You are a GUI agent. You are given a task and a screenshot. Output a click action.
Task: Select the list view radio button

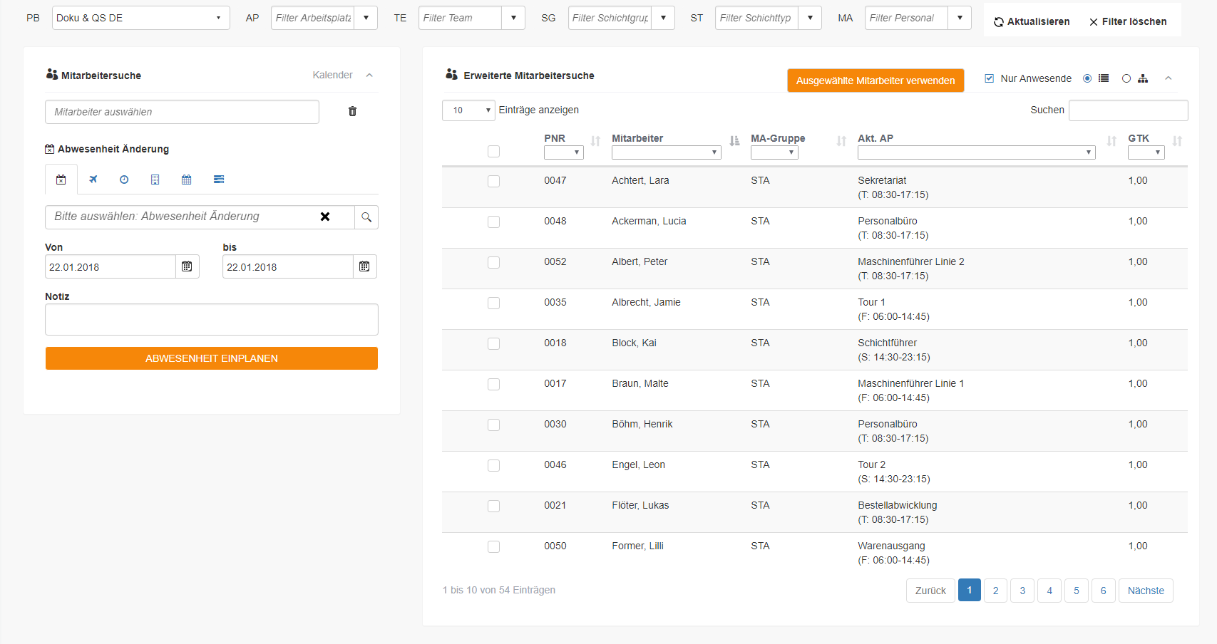[x=1087, y=78]
